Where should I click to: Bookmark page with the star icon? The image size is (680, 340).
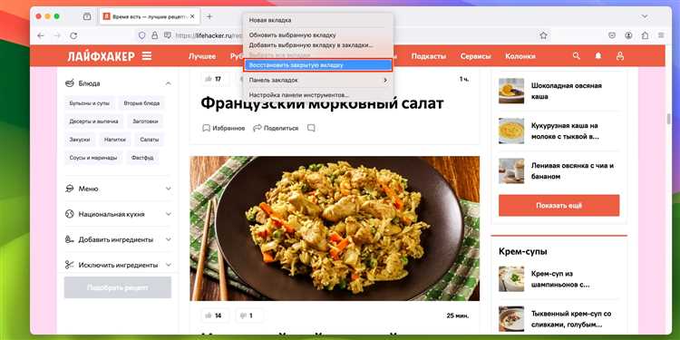click(x=543, y=35)
